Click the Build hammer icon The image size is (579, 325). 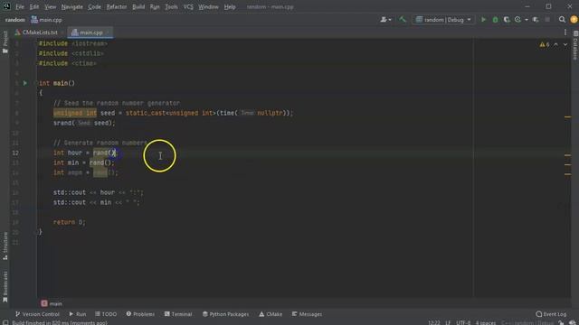click(403, 20)
